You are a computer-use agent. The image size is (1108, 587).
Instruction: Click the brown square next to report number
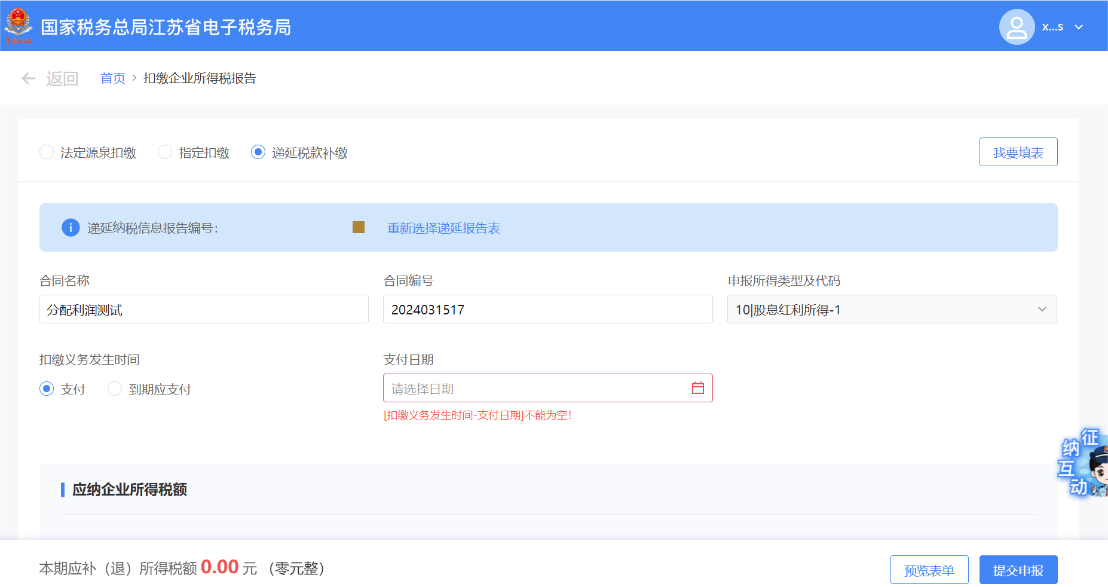point(359,227)
